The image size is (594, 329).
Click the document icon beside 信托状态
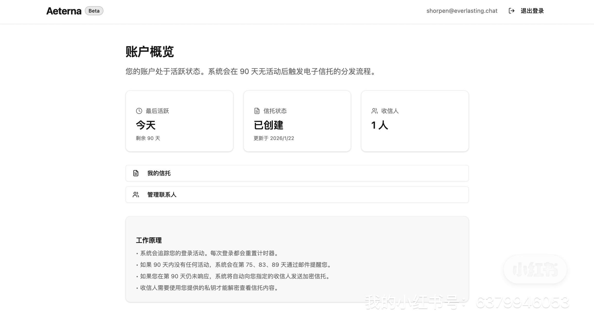(x=257, y=111)
